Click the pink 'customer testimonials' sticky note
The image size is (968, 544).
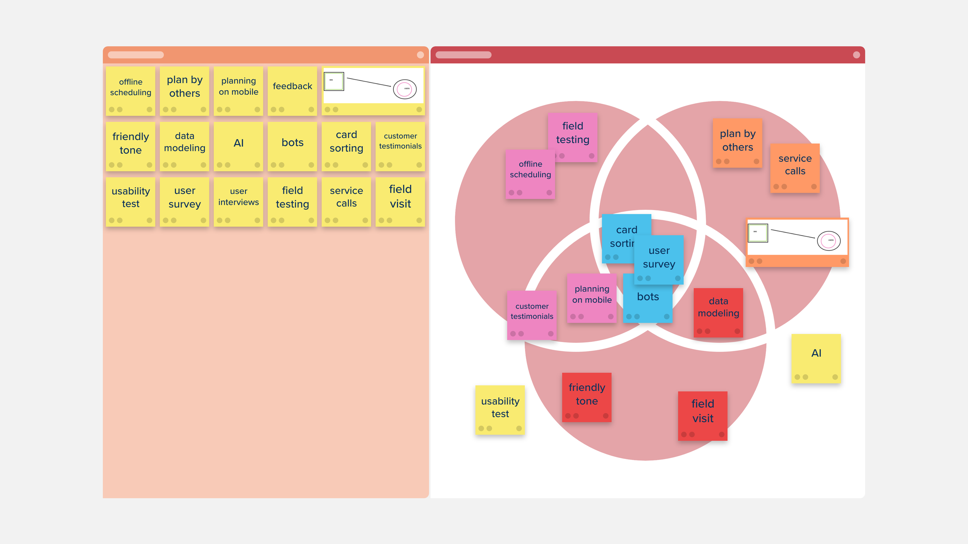531,315
